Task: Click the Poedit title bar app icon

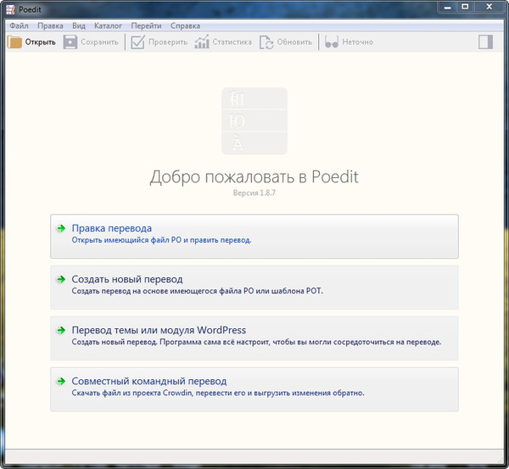Action: coord(10,9)
